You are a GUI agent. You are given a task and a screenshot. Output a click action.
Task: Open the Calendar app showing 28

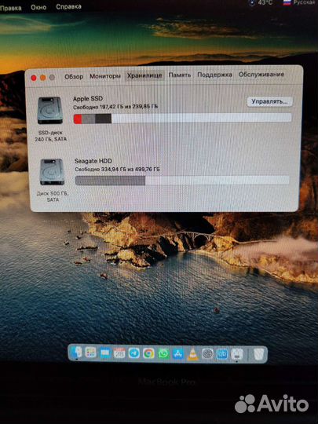pyautogui.click(x=119, y=353)
